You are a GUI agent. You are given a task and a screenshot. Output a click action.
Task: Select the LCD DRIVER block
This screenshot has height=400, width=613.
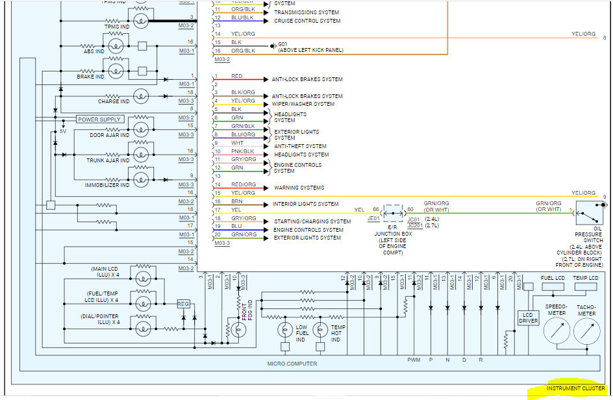528,318
